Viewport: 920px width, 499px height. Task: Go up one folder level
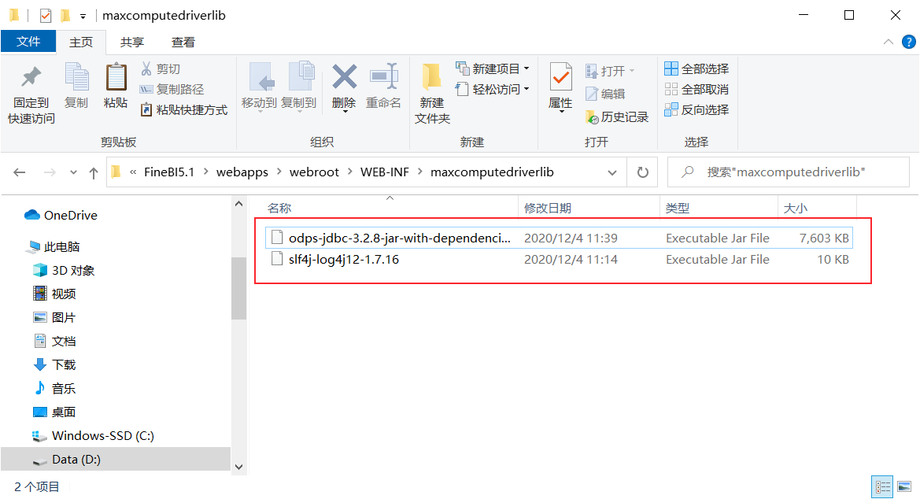coord(94,172)
